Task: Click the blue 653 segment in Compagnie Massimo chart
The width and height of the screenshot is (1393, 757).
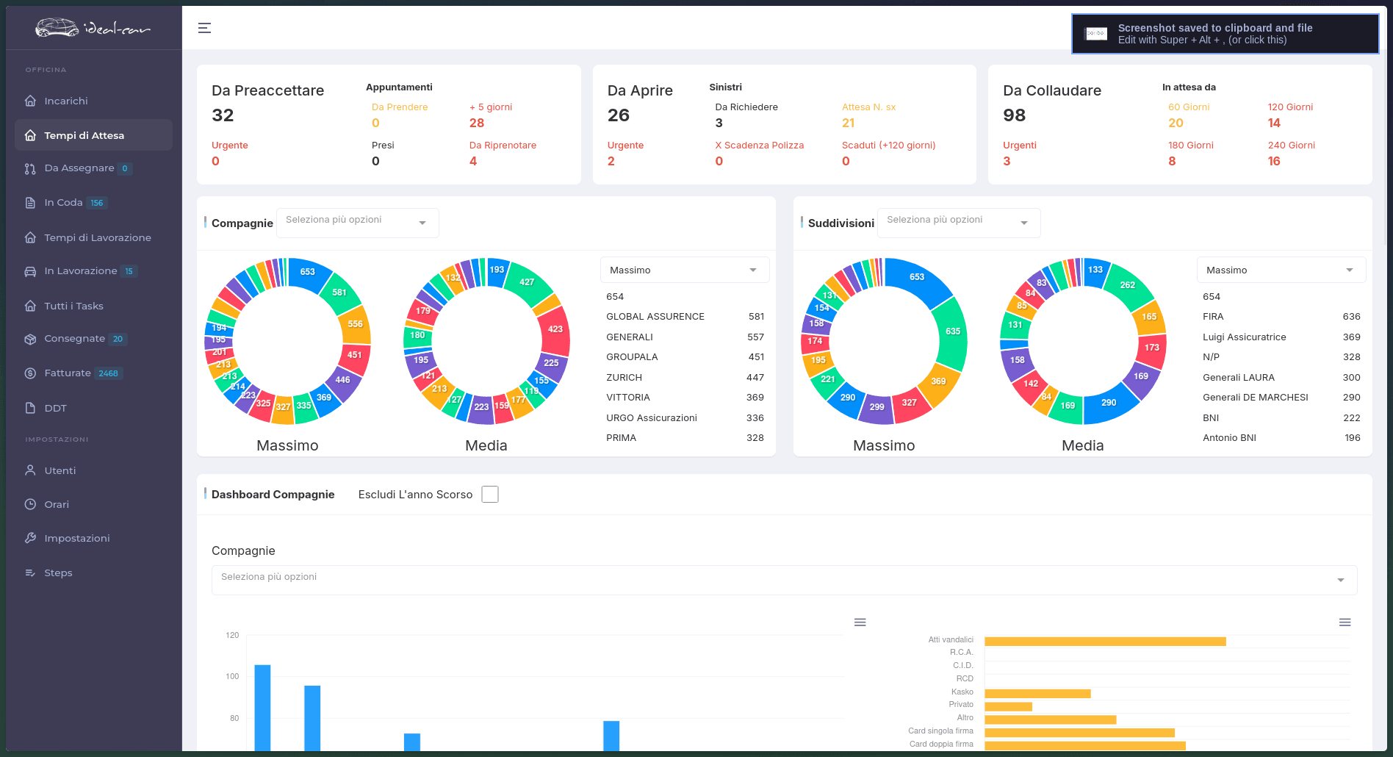Action: pos(309,273)
